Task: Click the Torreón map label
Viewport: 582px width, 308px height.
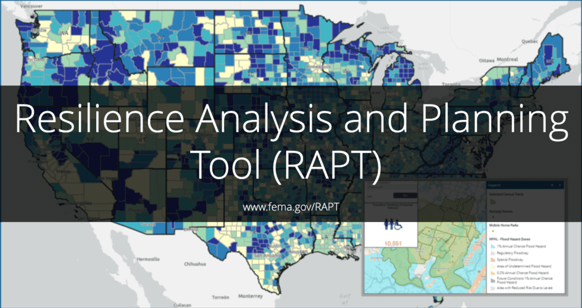Action: coord(220,297)
